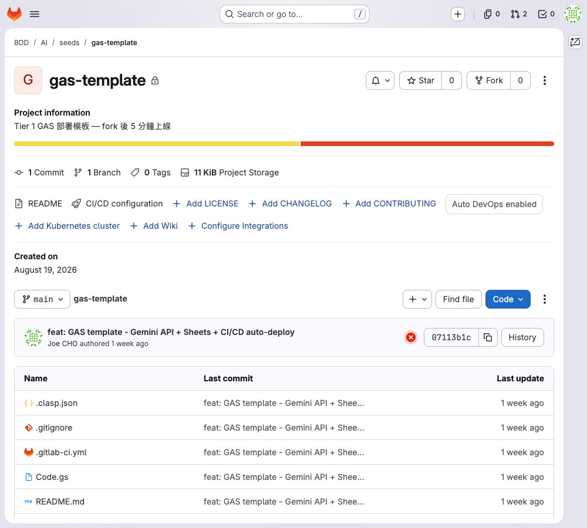This screenshot has width=587, height=528.
Task: View the forks count 0
Action: [520, 80]
